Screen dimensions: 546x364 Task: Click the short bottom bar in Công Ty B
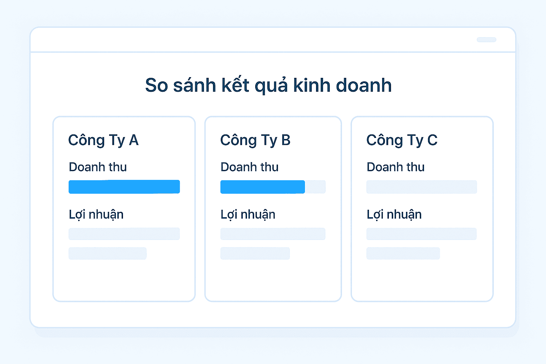255,253
